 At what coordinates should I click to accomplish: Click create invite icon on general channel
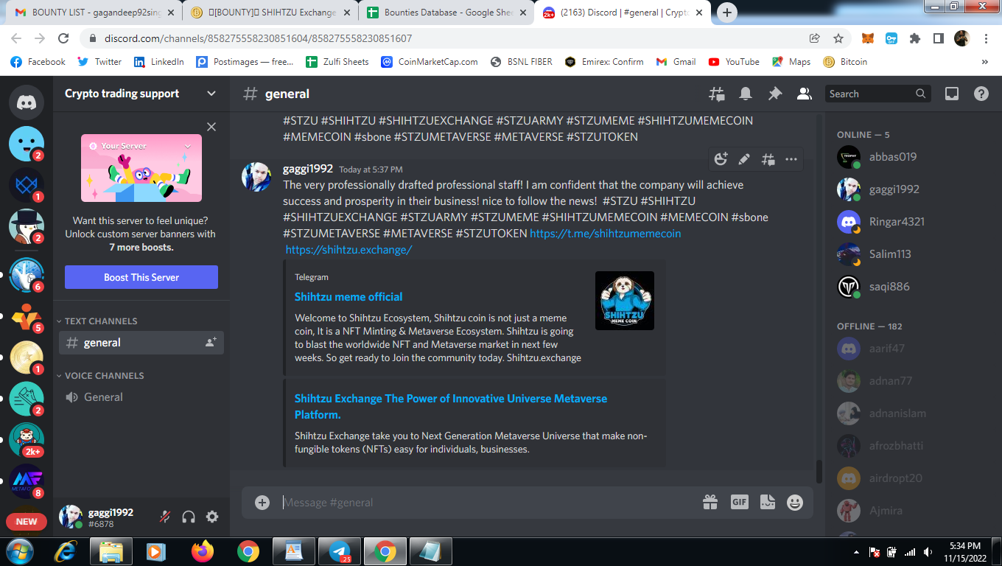point(211,343)
